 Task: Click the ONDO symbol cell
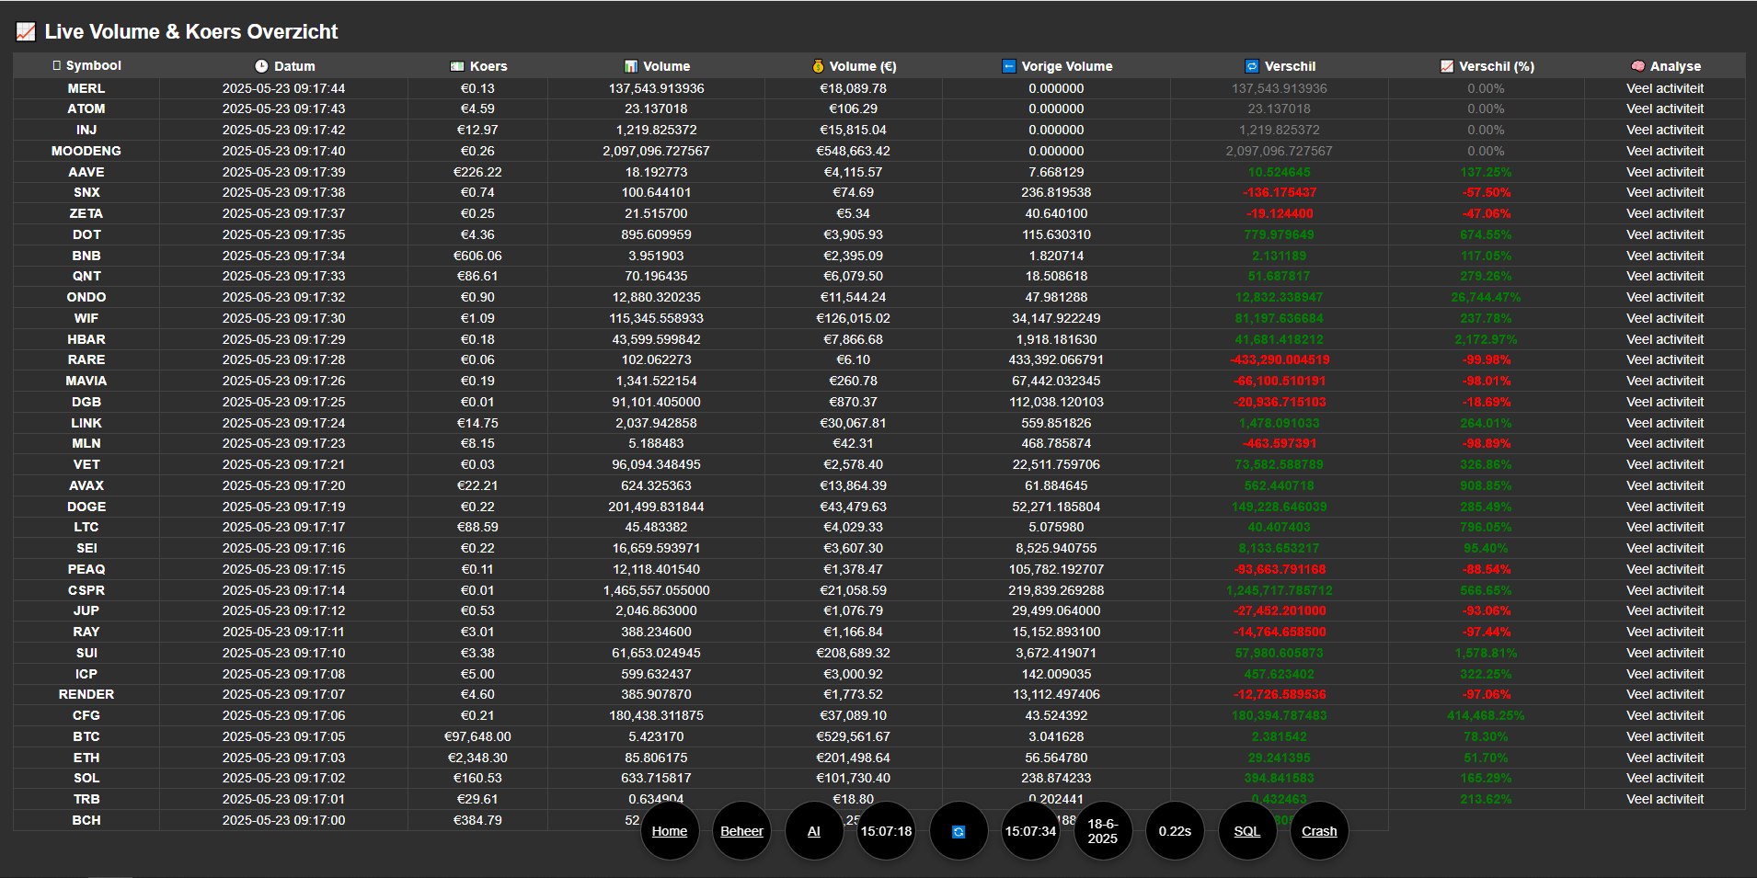tap(86, 297)
